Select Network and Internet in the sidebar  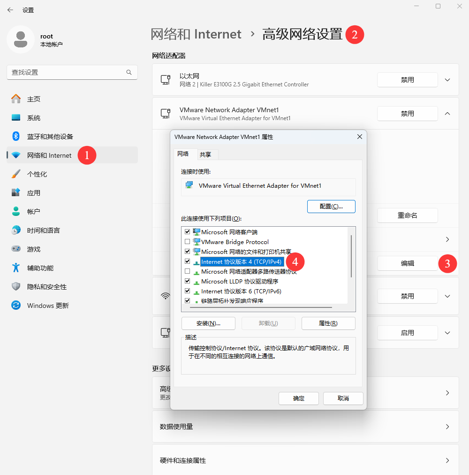[x=49, y=155]
